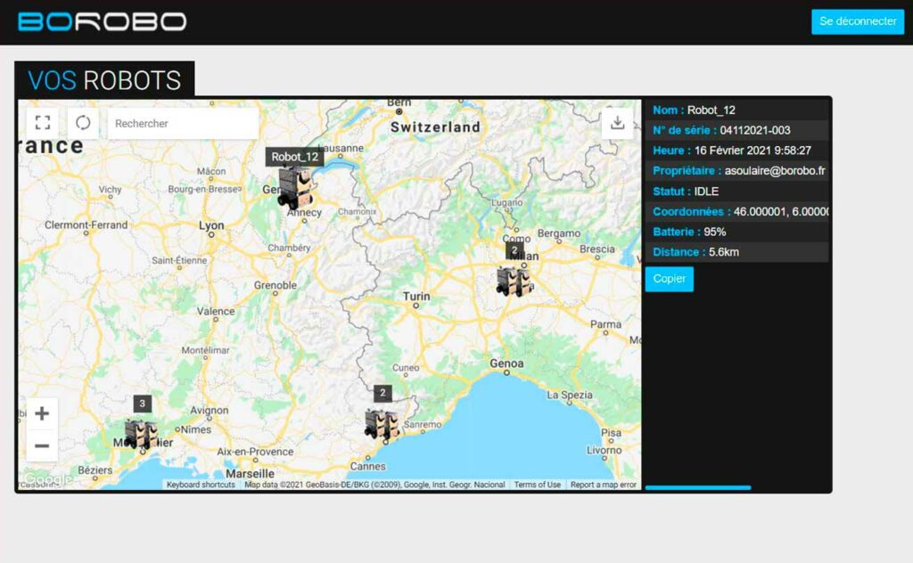913x563 pixels.
Task: Click Saint-Étienne label on map
Action: 179,260
